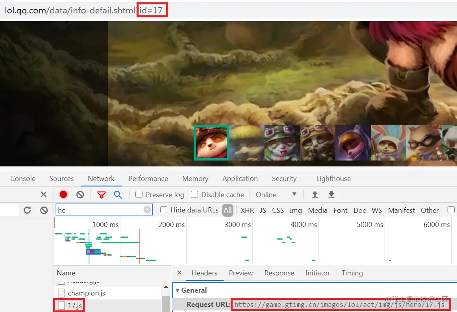Click the champion.js file icon

coord(61,293)
